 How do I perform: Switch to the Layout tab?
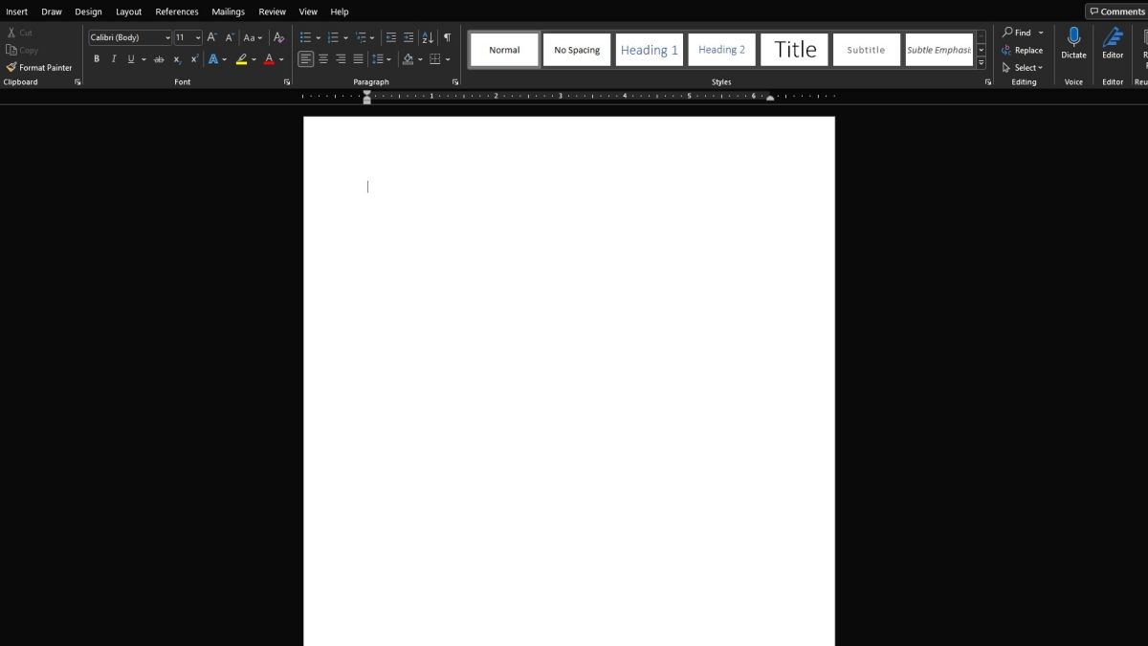(128, 11)
